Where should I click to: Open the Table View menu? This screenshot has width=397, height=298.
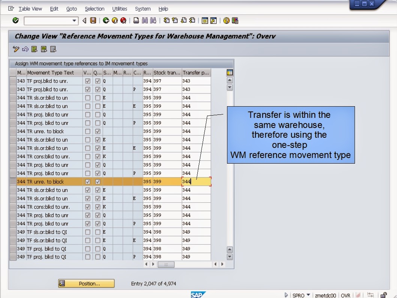click(30, 9)
